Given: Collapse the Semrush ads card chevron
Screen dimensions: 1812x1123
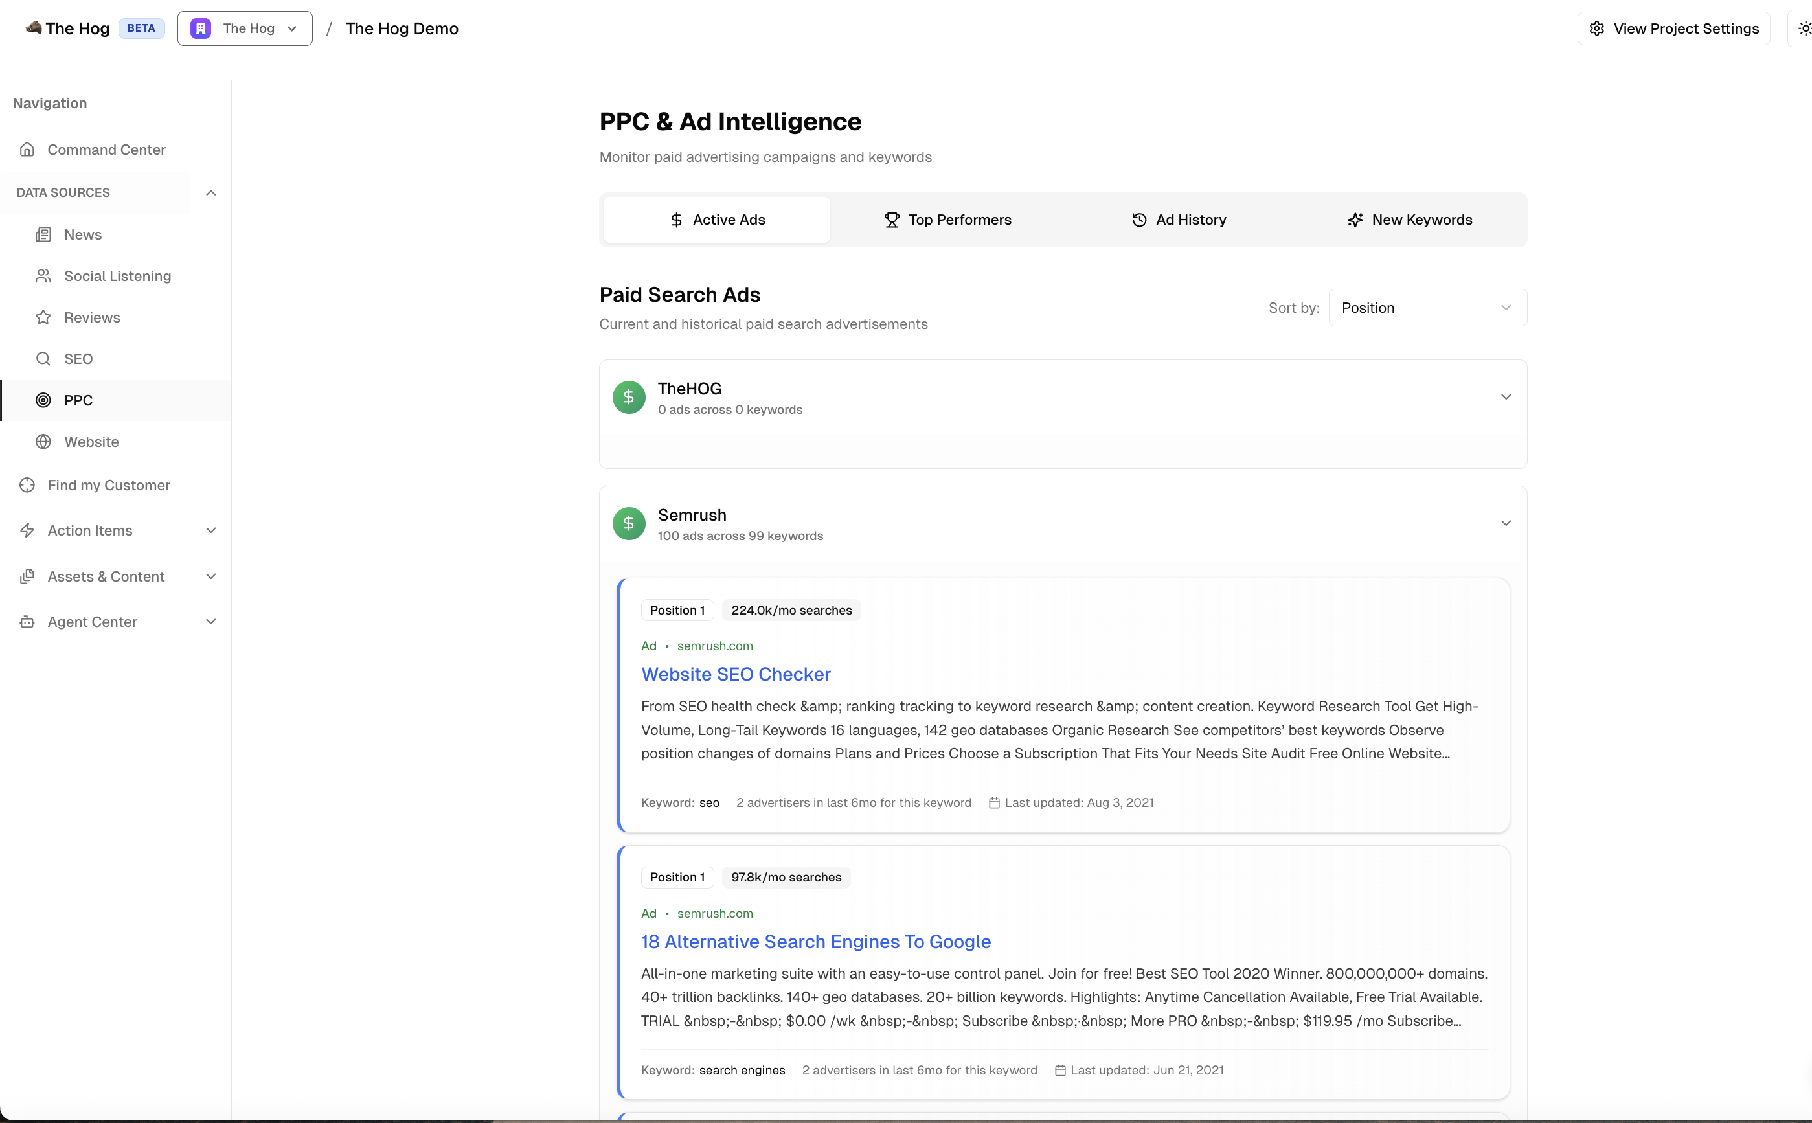Looking at the screenshot, I should pyautogui.click(x=1505, y=524).
